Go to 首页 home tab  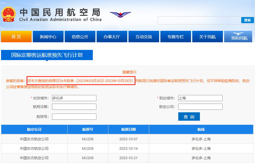click(x=16, y=37)
